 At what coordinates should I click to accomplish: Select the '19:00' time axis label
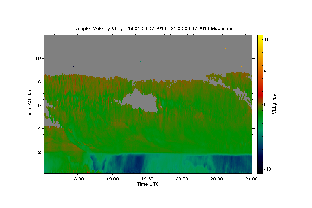(112, 179)
